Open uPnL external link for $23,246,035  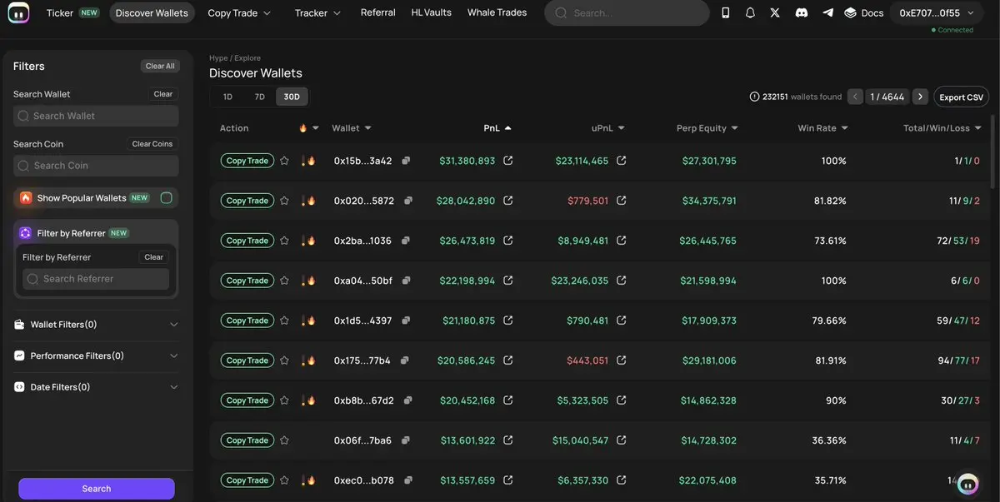(x=622, y=281)
